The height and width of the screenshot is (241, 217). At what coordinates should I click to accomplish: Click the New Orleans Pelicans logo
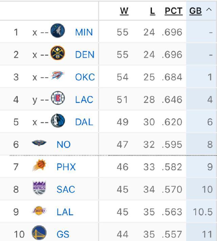click(39, 144)
